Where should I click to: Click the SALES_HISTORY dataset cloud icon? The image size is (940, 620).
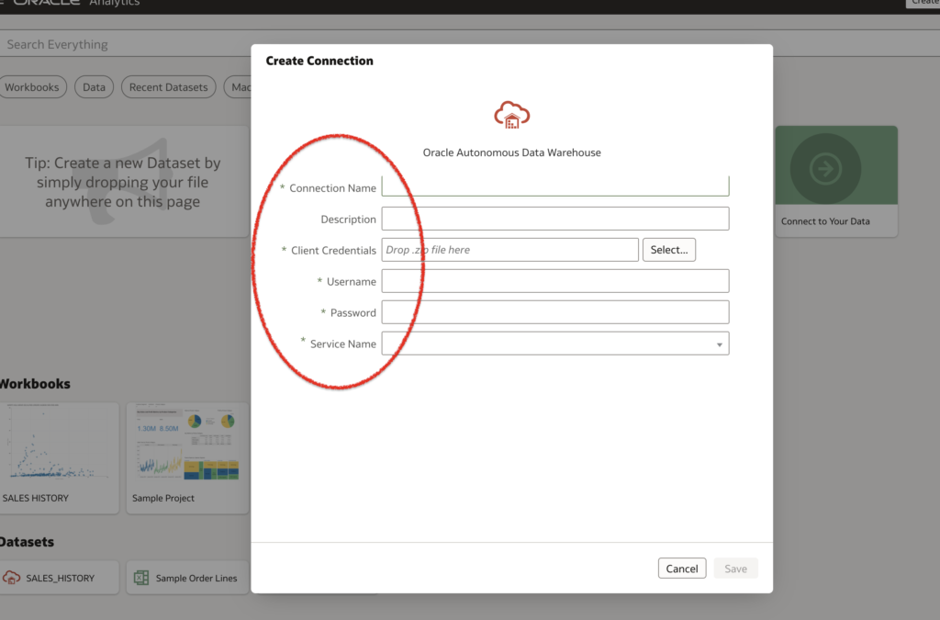point(11,578)
